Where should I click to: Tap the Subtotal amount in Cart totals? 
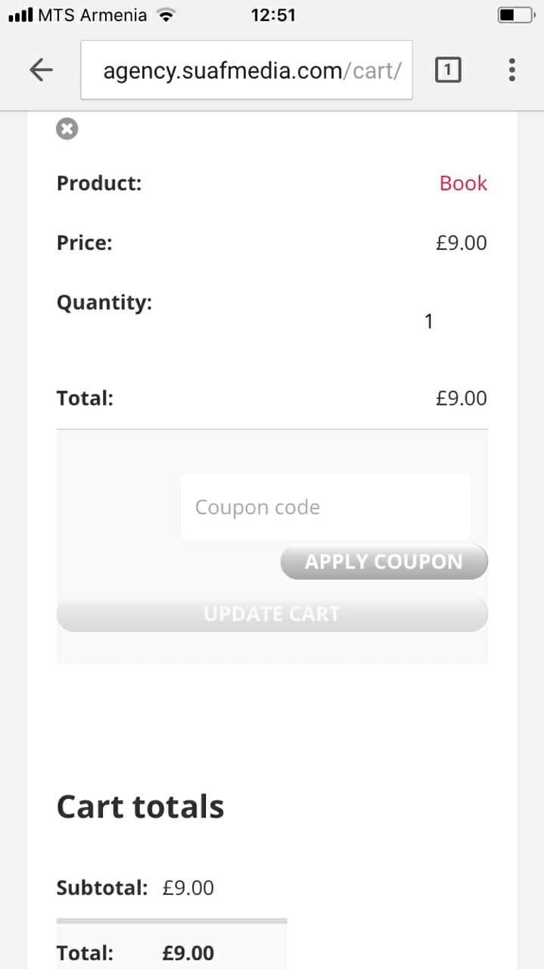point(188,887)
